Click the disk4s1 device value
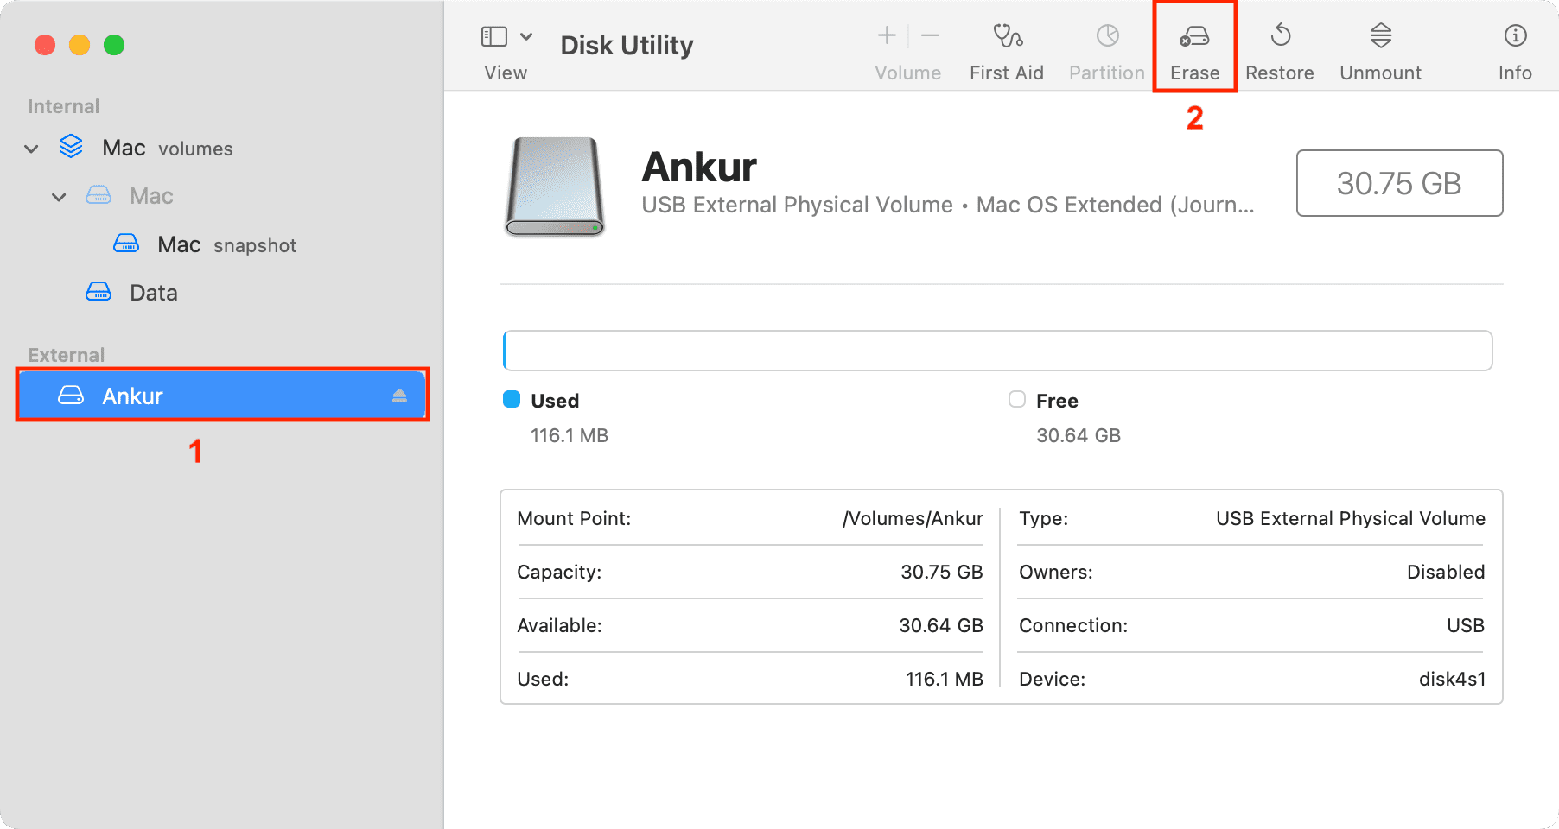1559x829 pixels. [x=1452, y=679]
